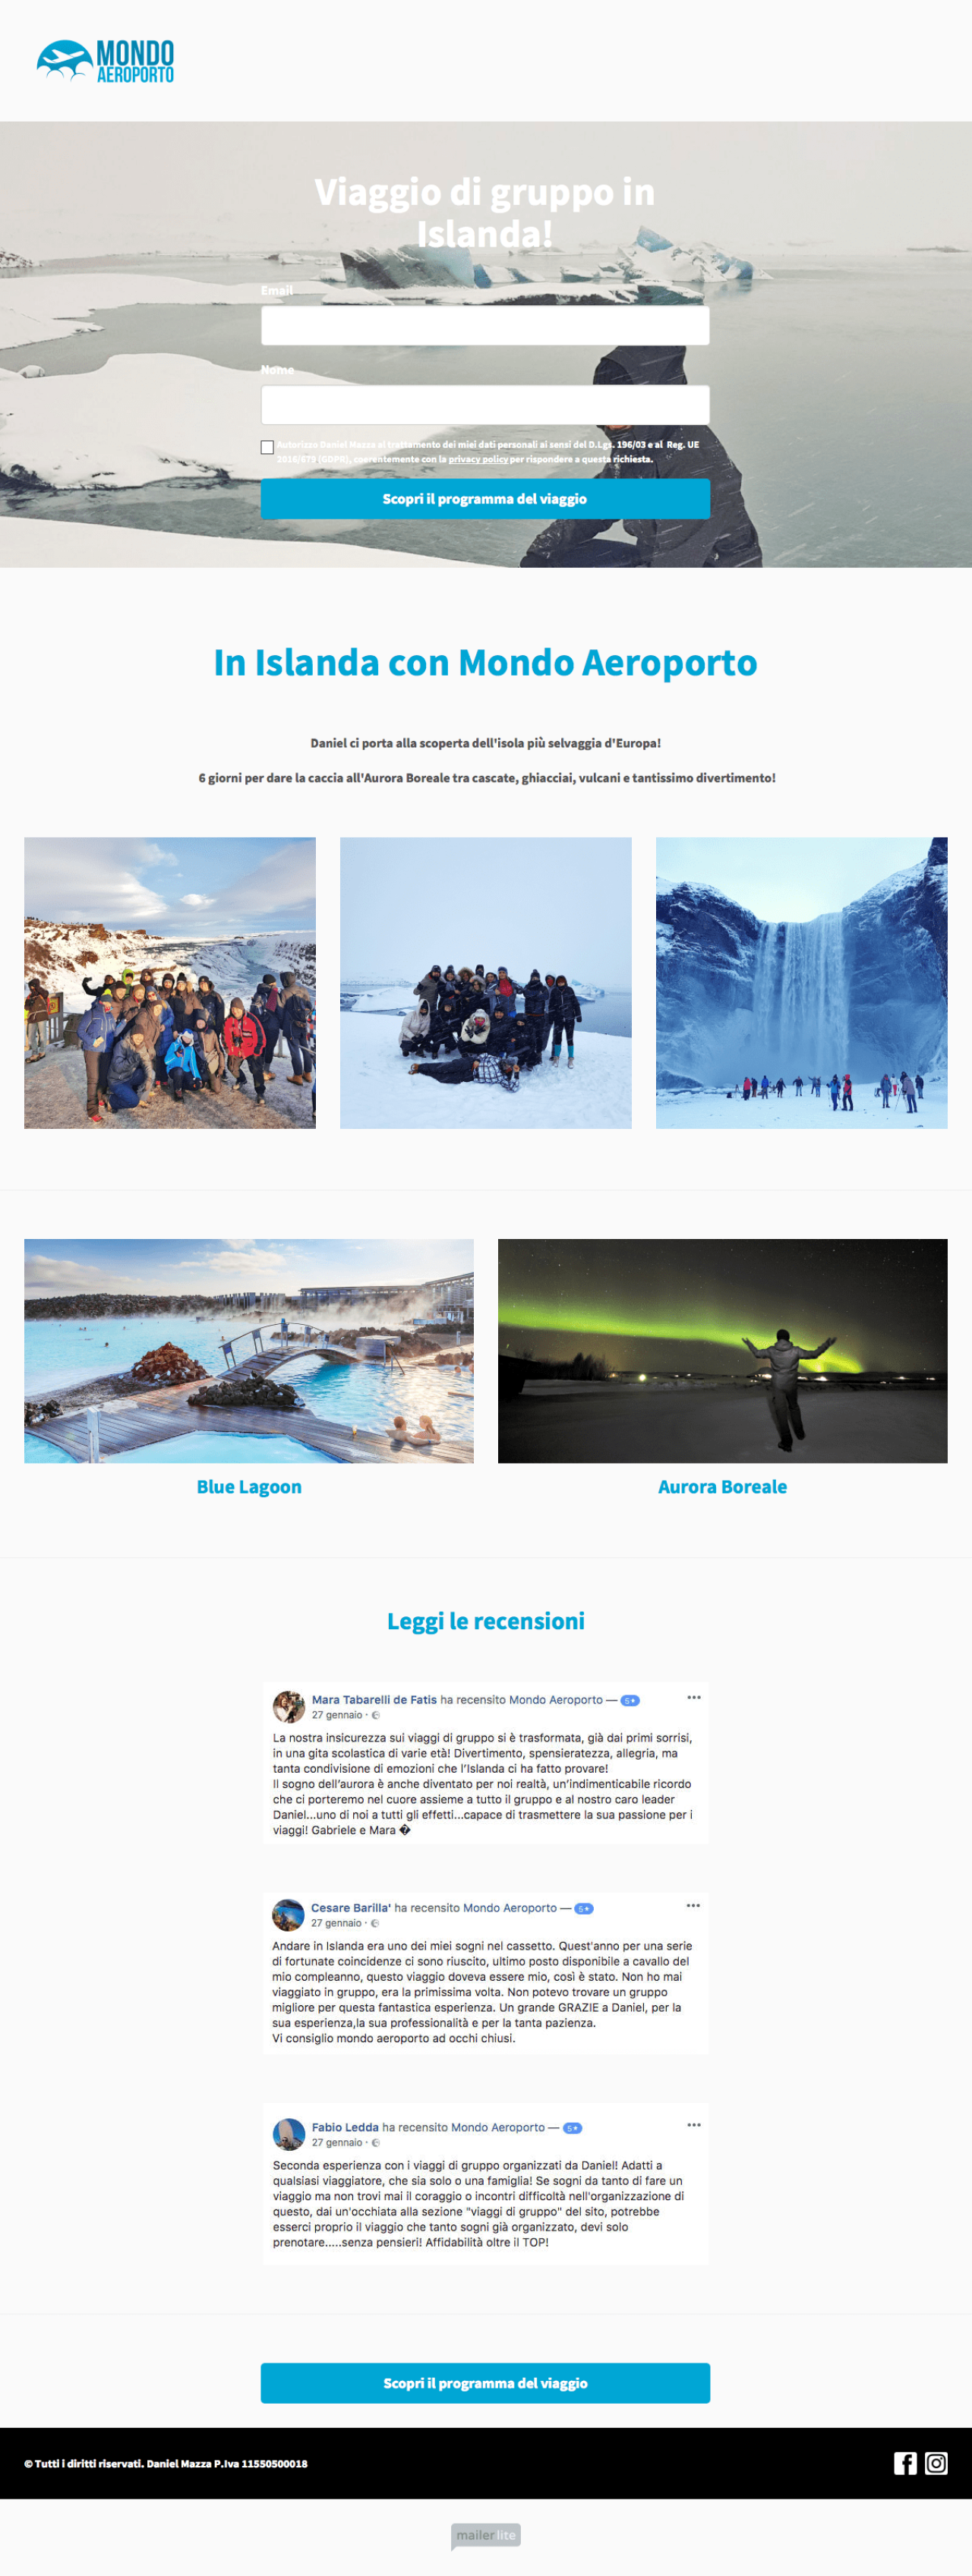Click the Email input field
Image resolution: width=972 pixels, height=2576 pixels.
point(485,326)
